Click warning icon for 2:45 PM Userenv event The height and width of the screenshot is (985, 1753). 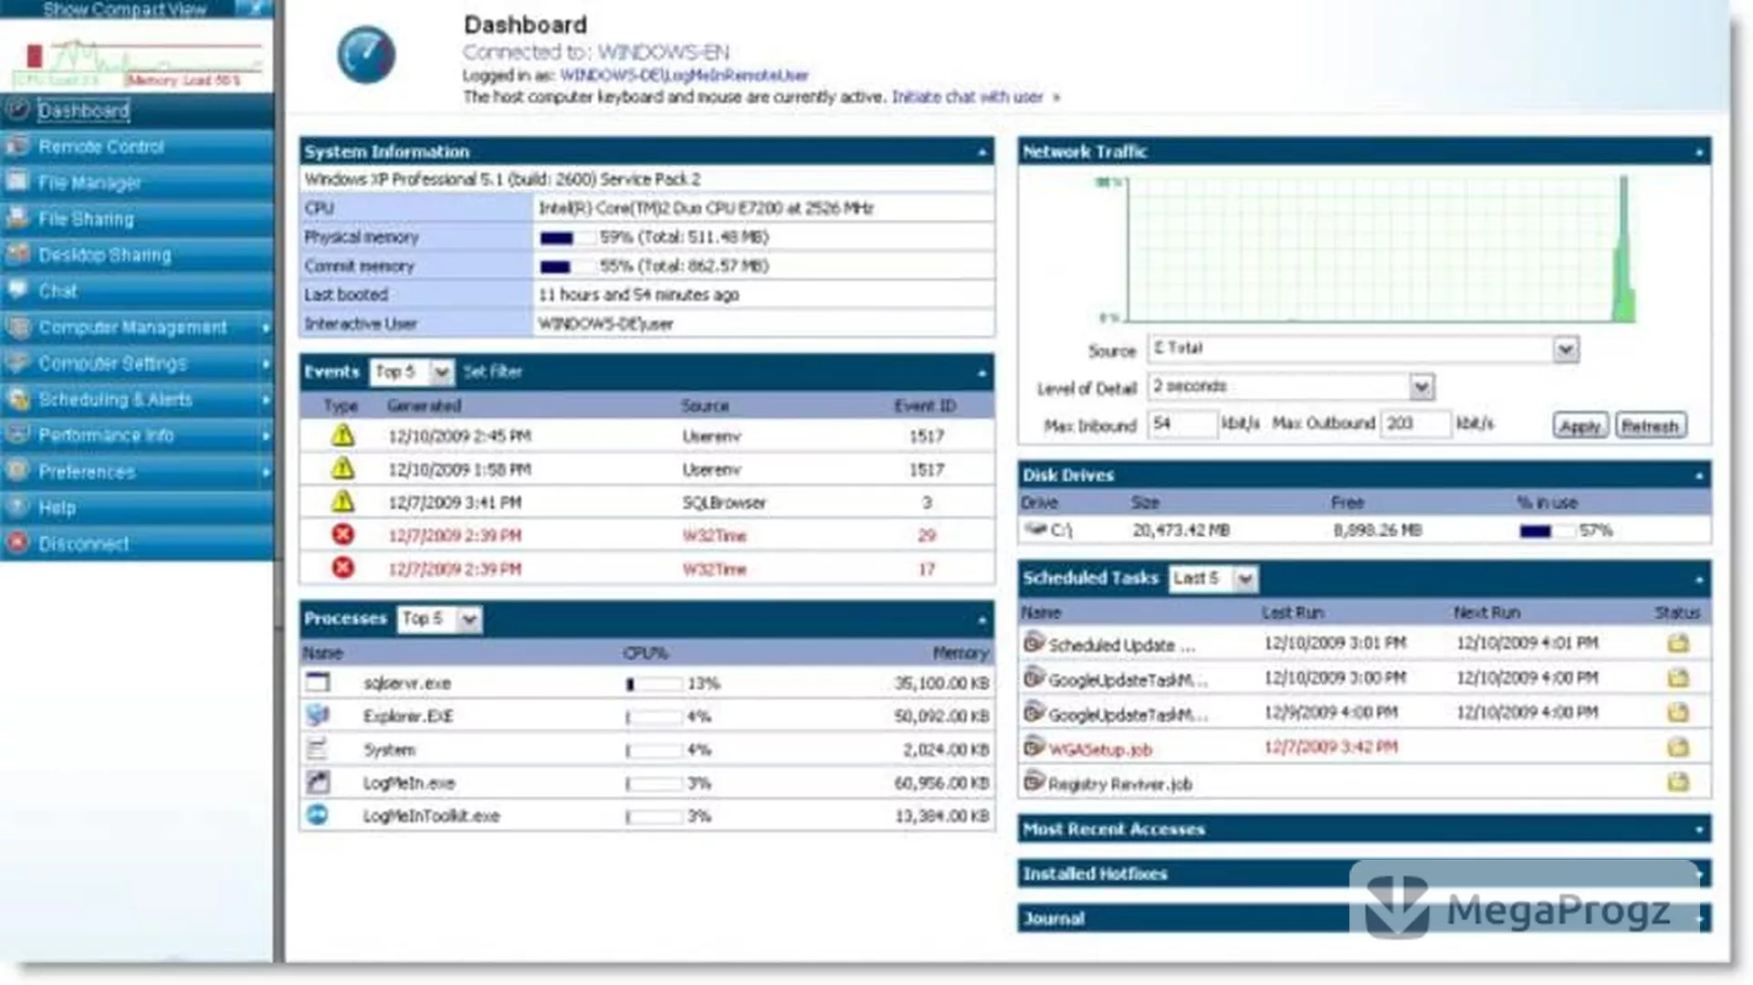coord(342,435)
